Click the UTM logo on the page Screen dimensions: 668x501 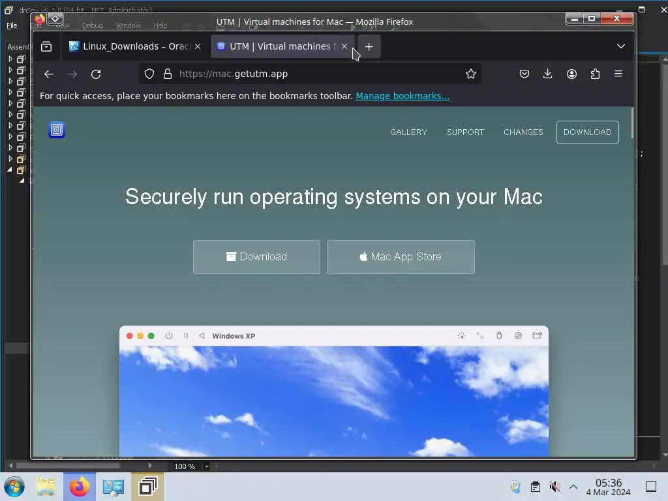(x=57, y=130)
